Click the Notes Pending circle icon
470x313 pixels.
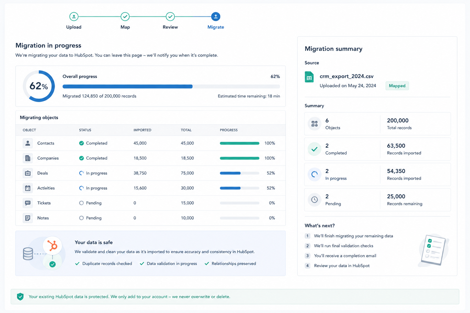[x=81, y=218]
